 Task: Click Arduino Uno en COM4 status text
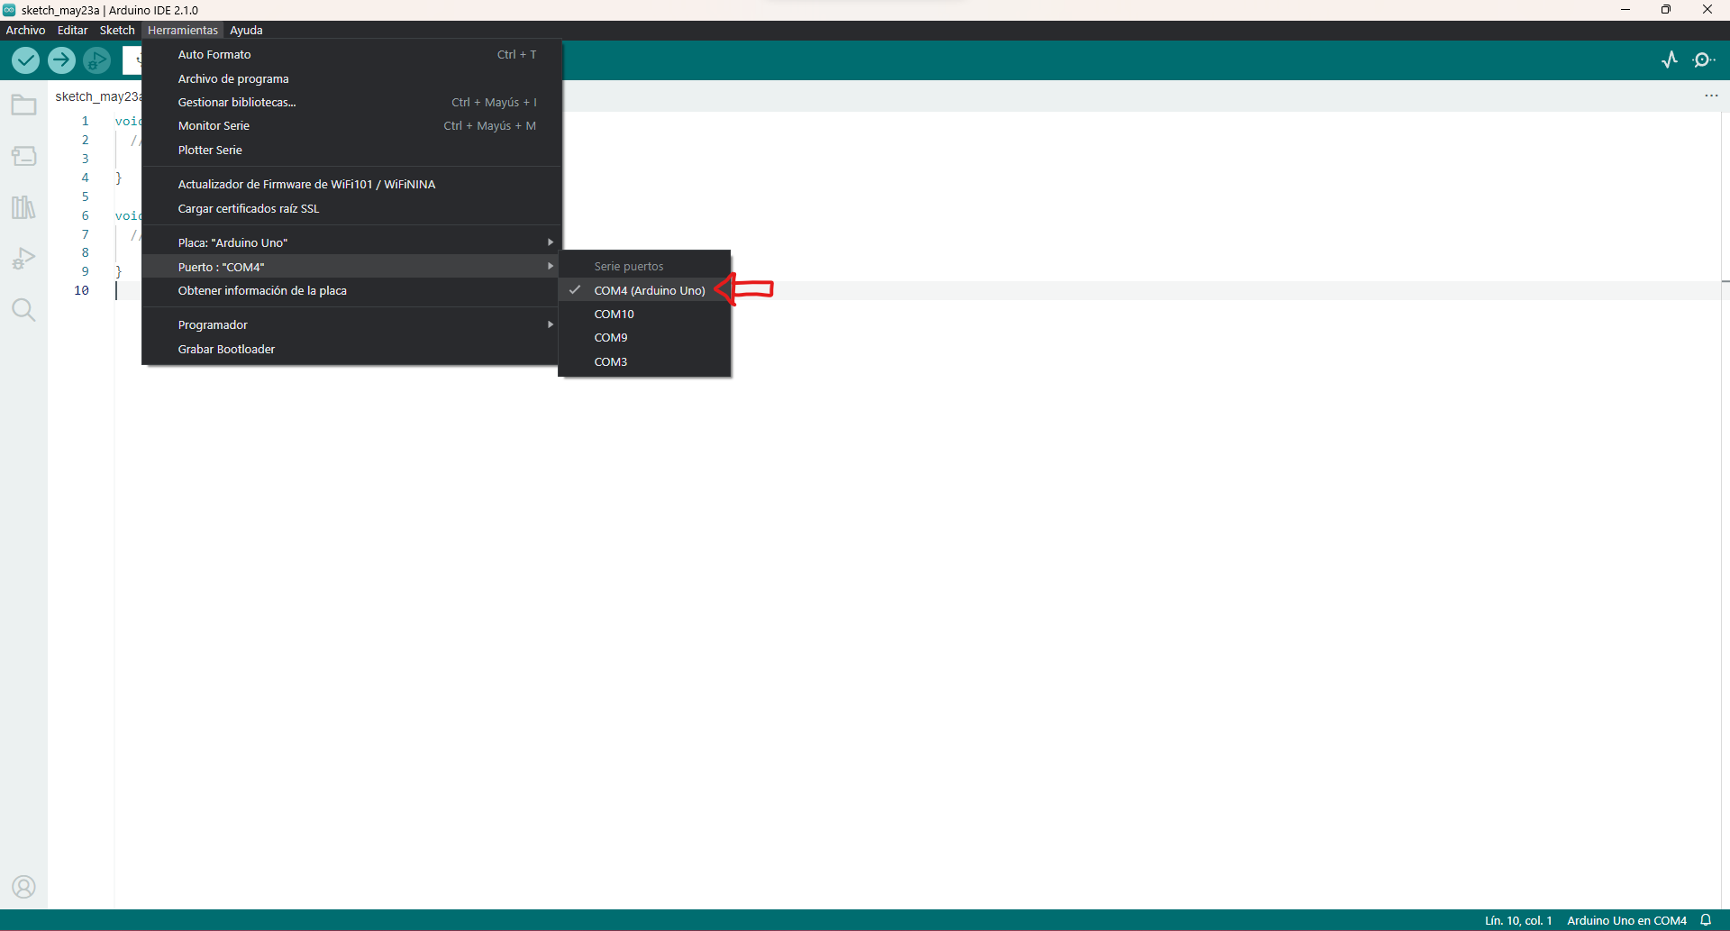click(x=1626, y=920)
